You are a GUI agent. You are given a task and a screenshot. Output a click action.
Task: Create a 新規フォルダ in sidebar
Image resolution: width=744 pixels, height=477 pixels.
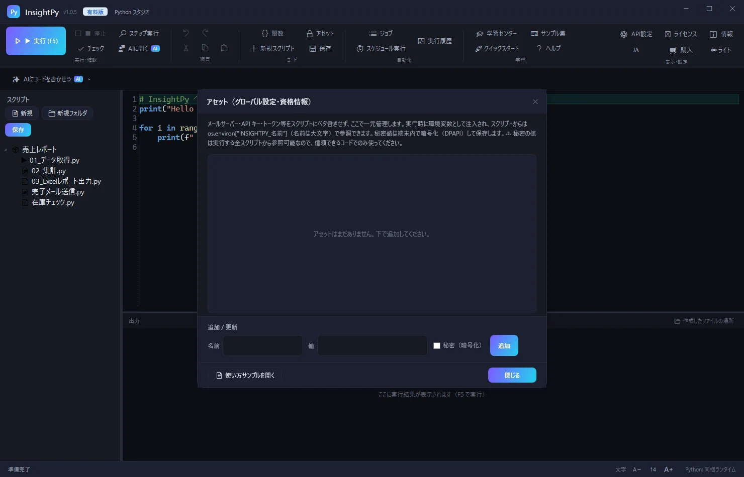(x=67, y=113)
